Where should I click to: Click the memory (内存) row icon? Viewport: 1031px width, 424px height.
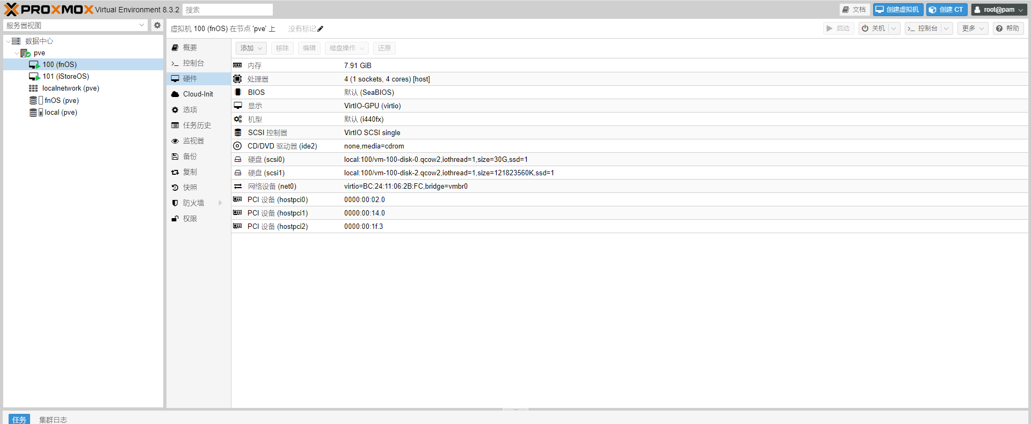237,65
